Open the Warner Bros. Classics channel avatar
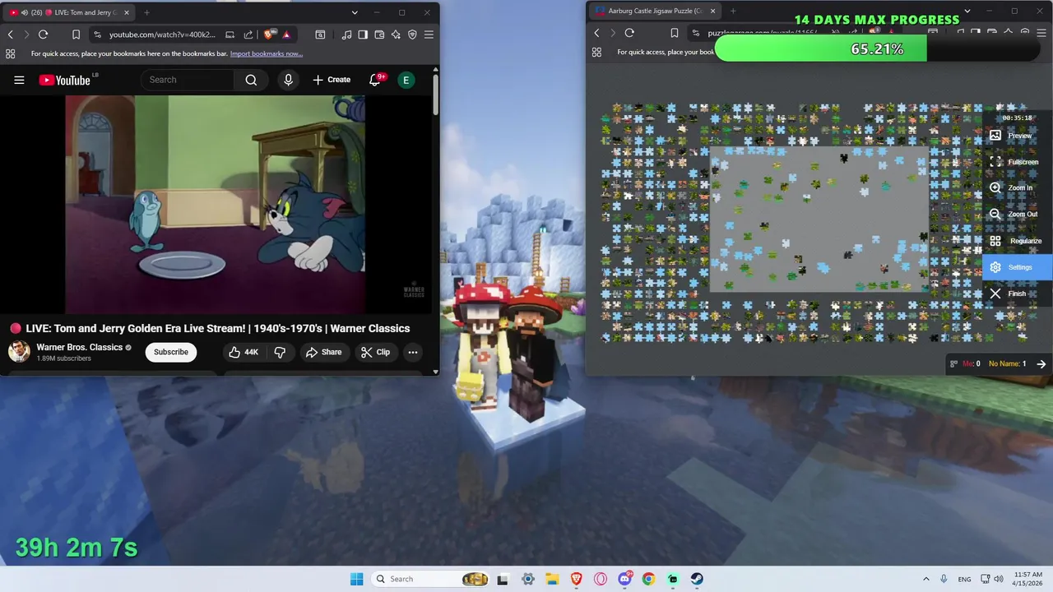The image size is (1053, 592). [19, 352]
